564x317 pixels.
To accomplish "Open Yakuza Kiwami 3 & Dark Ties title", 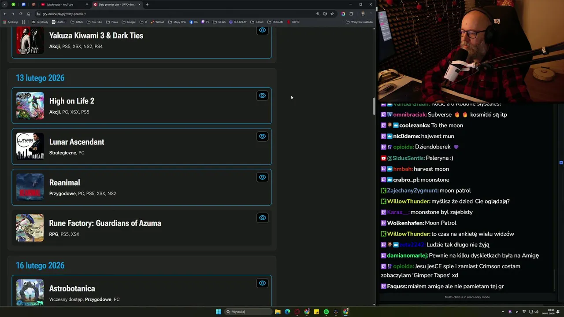I will tap(96, 36).
